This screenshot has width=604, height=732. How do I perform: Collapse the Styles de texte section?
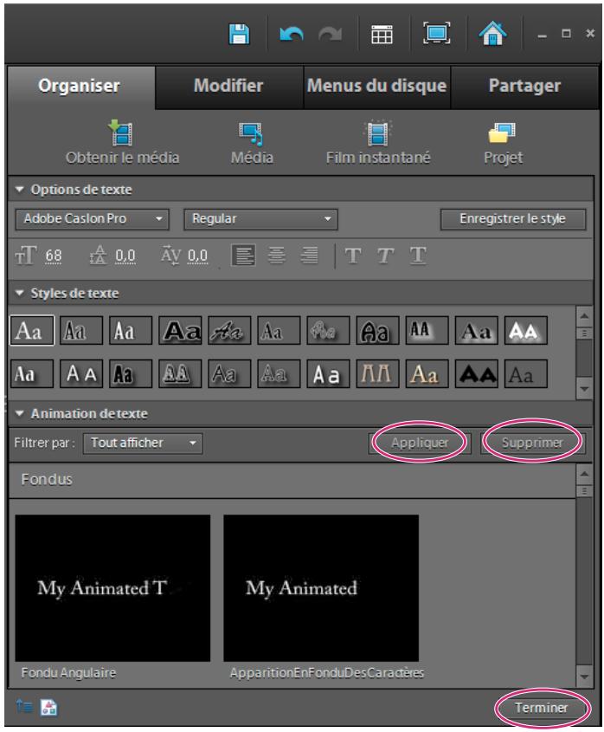(20, 293)
